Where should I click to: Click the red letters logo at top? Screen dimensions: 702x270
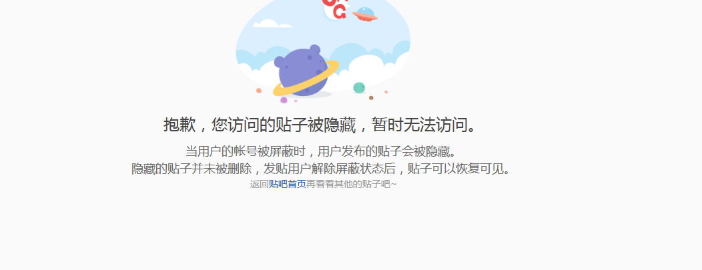(x=335, y=8)
